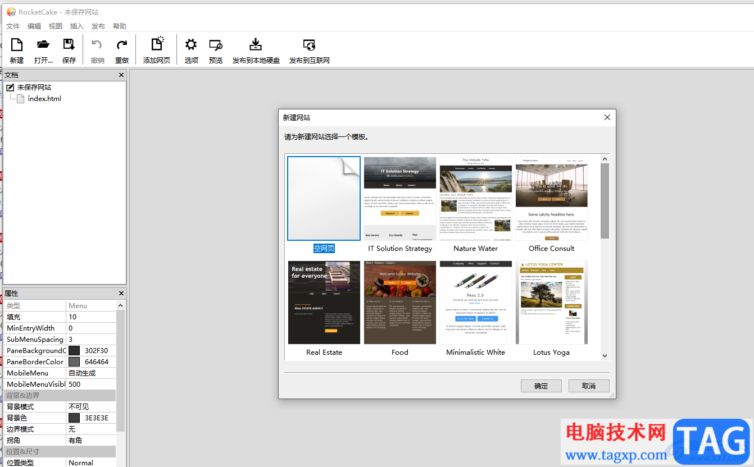This screenshot has width=754, height=467.
Task: Select the 未保存网站 root tree node
Action: coord(34,87)
